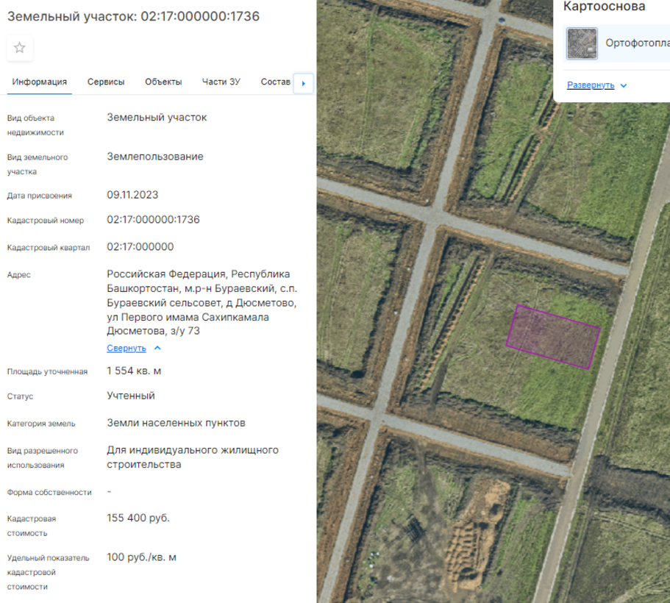The height and width of the screenshot is (603, 670).
Task: Switch to the Сервисы tab
Action: coord(106,82)
